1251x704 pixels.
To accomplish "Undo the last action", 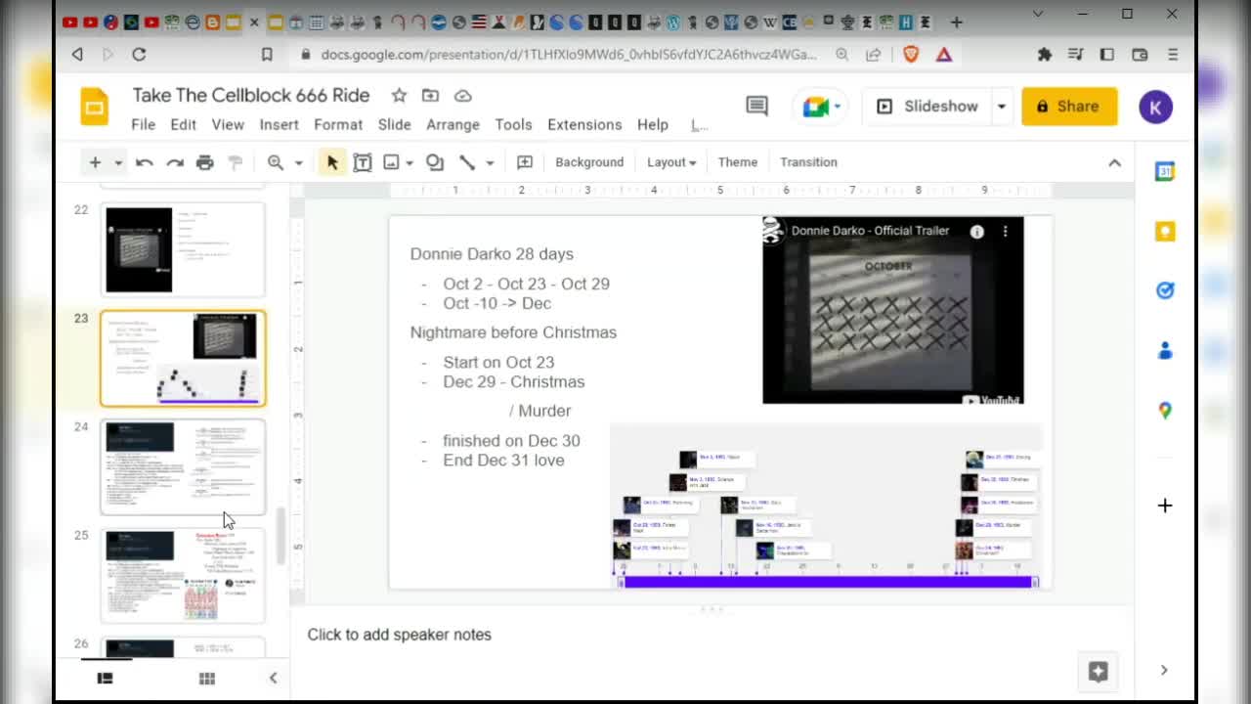I will (x=145, y=162).
